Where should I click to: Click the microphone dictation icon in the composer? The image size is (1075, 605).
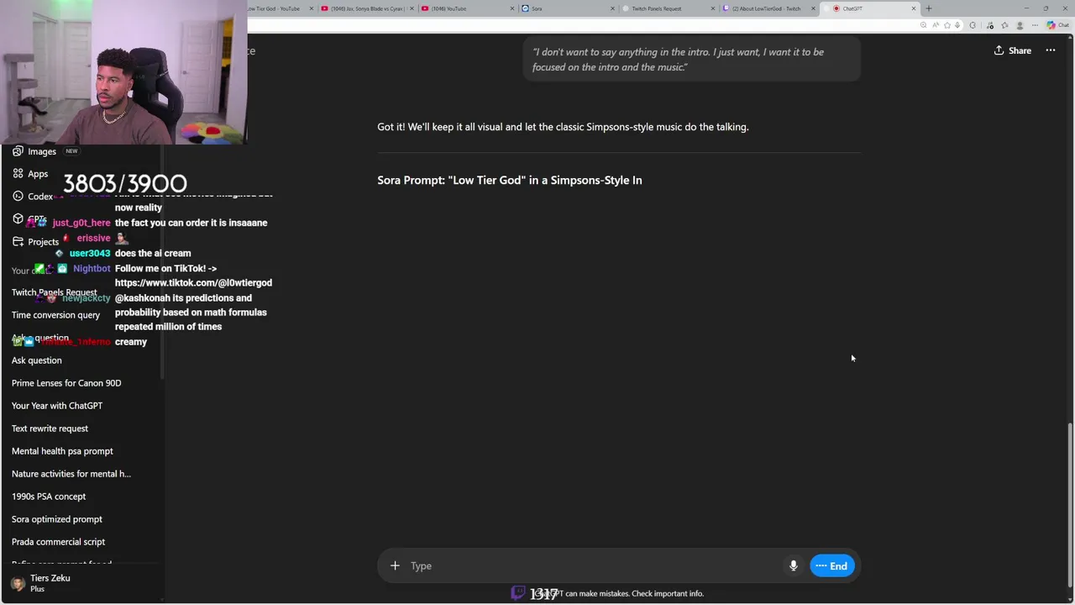[793, 566]
